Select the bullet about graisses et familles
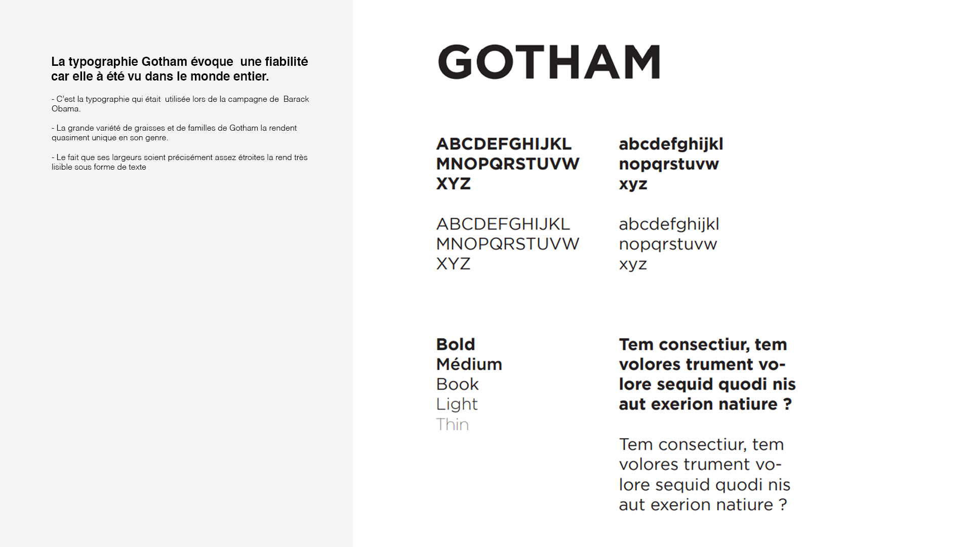This screenshot has width=972, height=547. tap(174, 133)
